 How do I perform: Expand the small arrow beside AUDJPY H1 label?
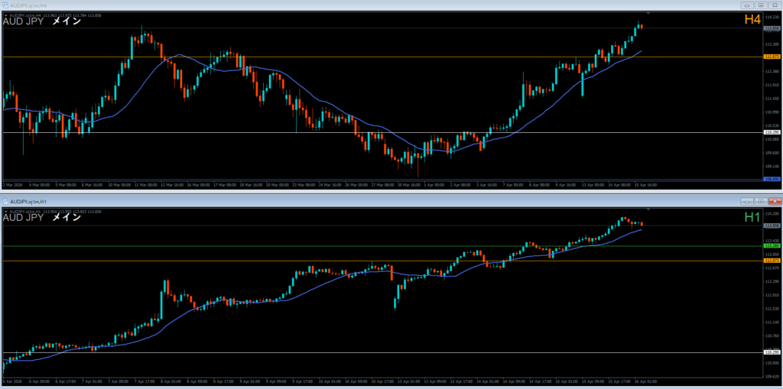(x=6, y=210)
